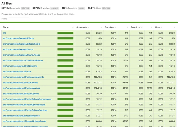
Task: Click 99.71% Statements summary text
Action: [11, 8]
